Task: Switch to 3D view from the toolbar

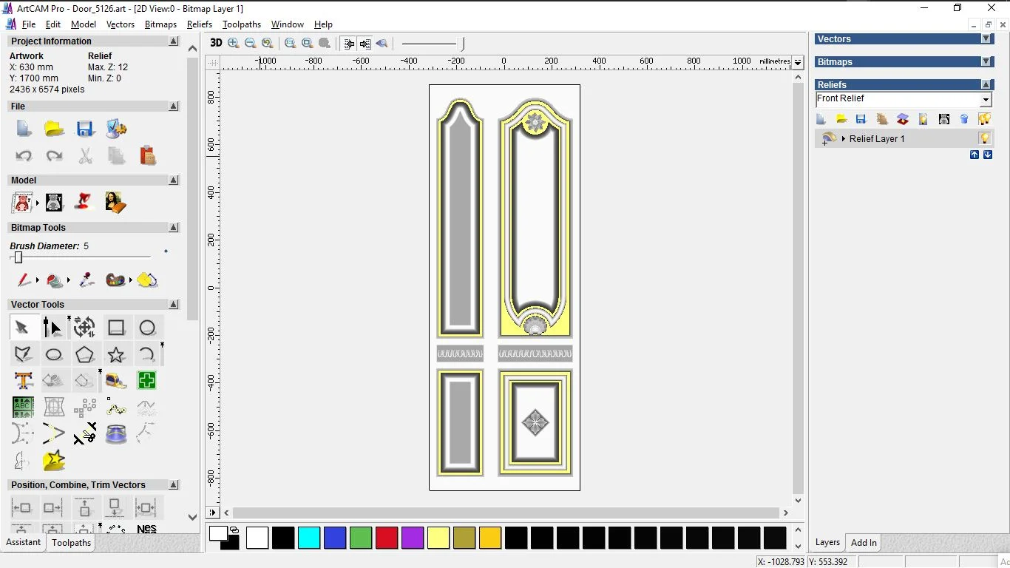Action: click(x=215, y=43)
